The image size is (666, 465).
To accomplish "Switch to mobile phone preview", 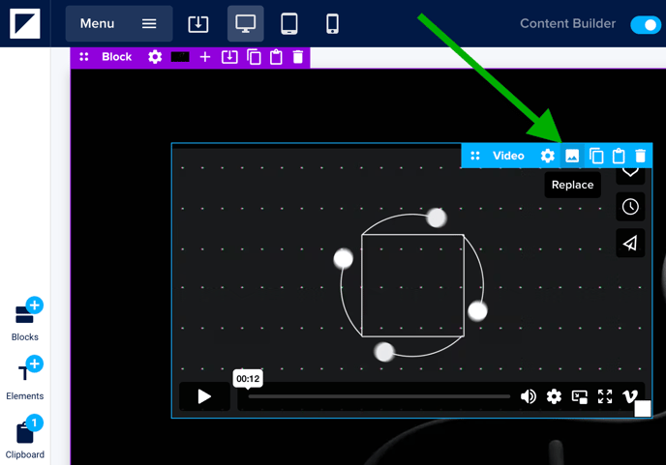I will pyautogui.click(x=332, y=23).
